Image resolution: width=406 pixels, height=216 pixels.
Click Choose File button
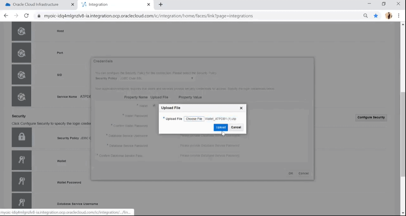pos(194,119)
